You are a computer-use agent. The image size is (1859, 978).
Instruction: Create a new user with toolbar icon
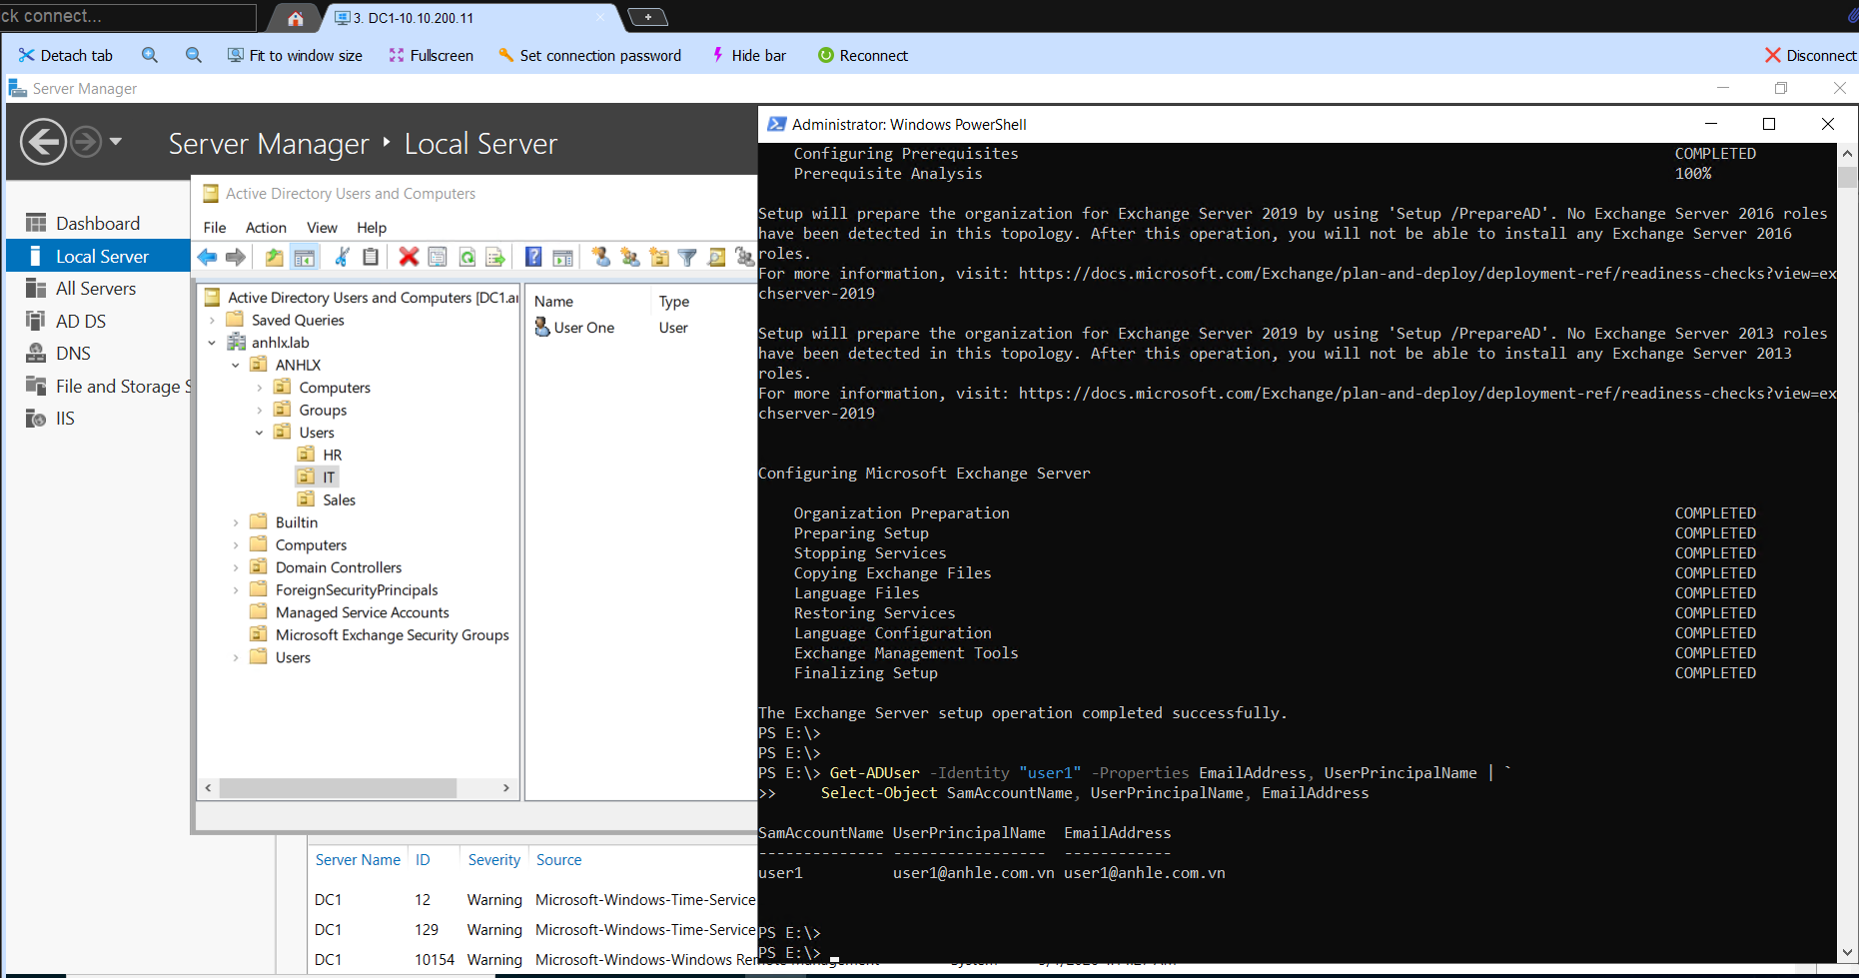(600, 257)
